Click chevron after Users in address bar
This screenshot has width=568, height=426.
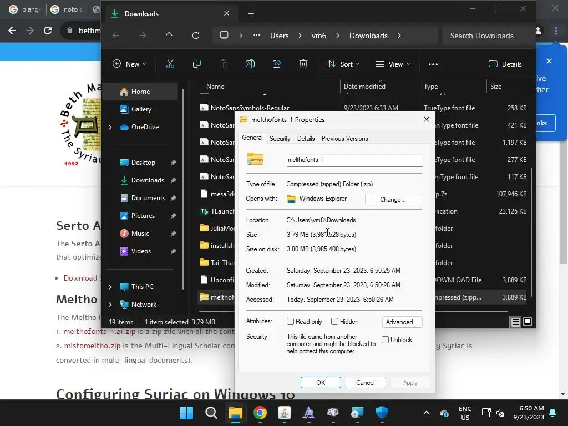(x=300, y=35)
